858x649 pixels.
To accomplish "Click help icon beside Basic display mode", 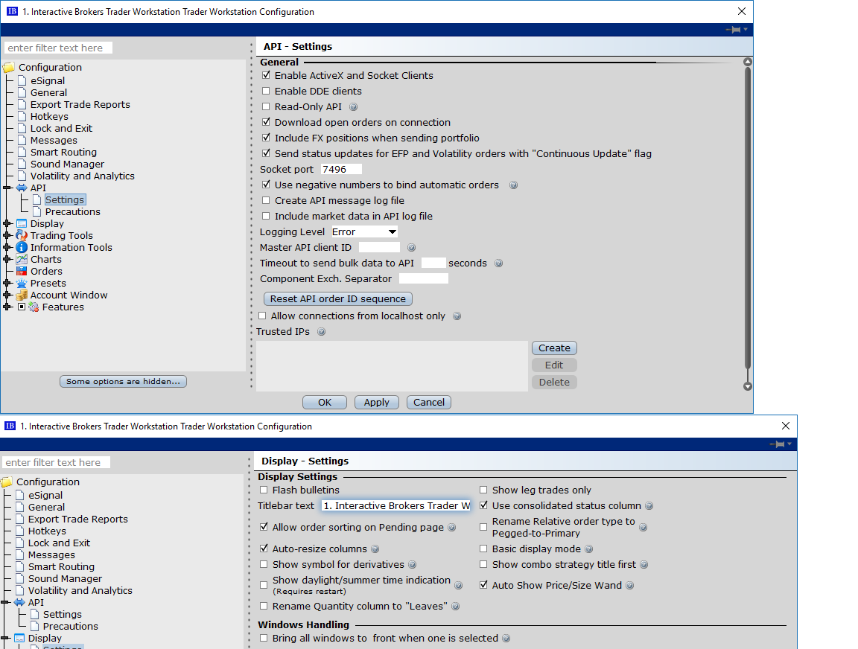I will tap(589, 549).
